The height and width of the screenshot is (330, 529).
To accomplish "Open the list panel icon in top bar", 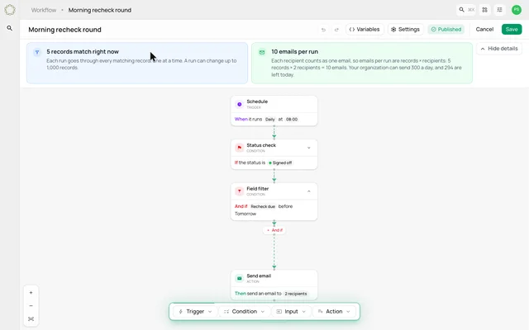I will pyautogui.click(x=499, y=10).
